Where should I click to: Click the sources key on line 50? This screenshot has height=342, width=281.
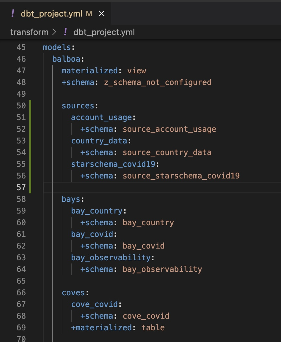[78, 106]
